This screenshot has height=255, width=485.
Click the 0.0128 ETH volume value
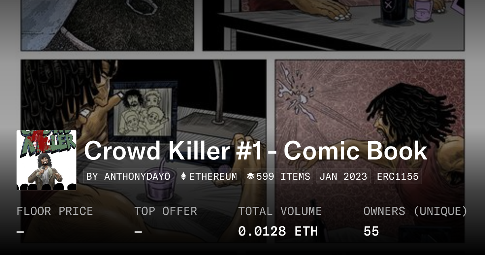coord(278,232)
